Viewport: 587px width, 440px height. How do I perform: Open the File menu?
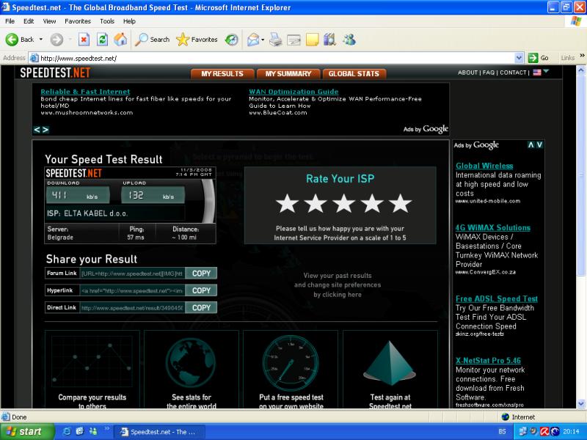pos(10,21)
